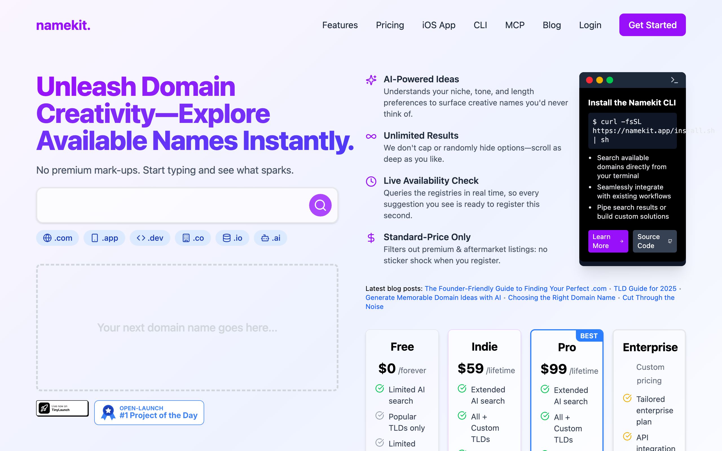Image resolution: width=722 pixels, height=451 pixels.
Task: Click the Login link
Action: (x=590, y=25)
